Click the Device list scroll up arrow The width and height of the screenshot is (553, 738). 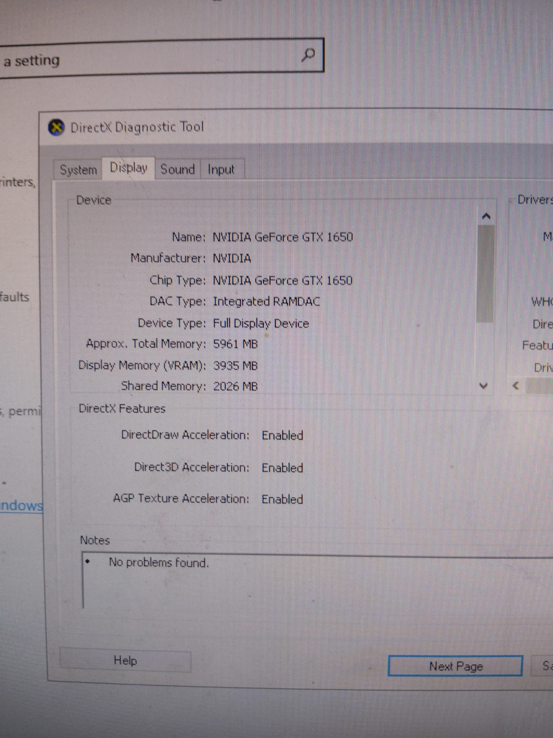pyautogui.click(x=486, y=217)
